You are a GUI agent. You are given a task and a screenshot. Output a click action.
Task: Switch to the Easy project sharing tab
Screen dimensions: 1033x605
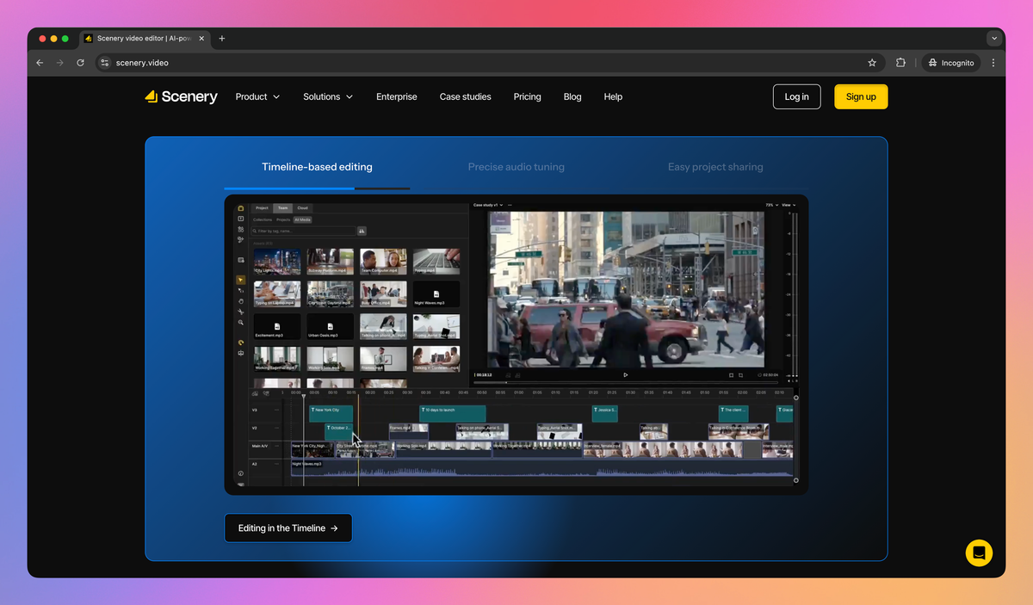tap(715, 167)
